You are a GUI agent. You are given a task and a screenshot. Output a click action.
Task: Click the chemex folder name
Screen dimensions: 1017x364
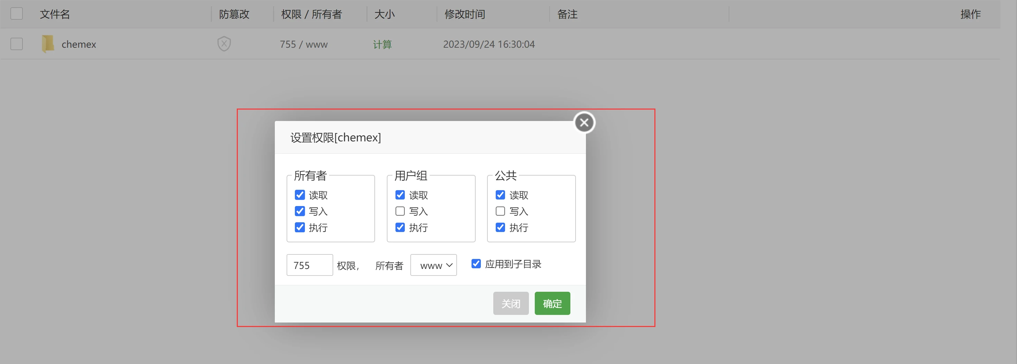click(x=78, y=44)
